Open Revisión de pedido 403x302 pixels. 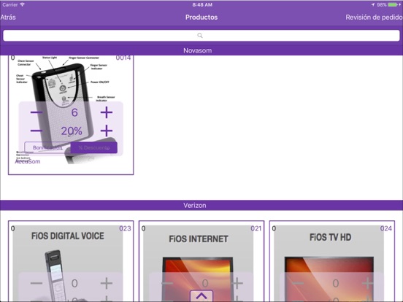(x=374, y=18)
